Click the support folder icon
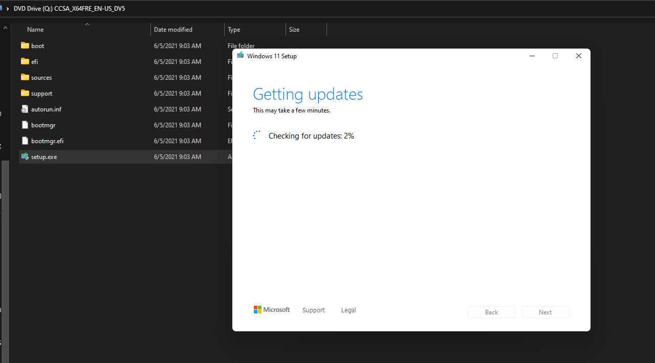The width and height of the screenshot is (655, 363). point(25,93)
